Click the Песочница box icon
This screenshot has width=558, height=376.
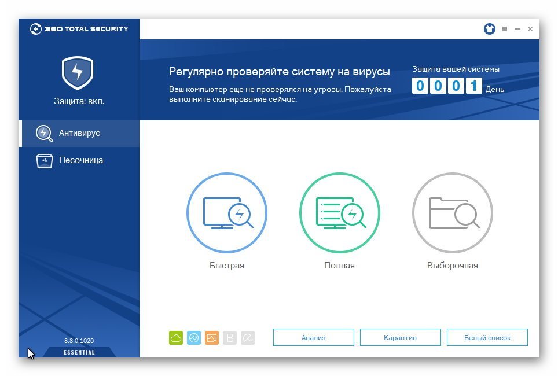coord(44,161)
